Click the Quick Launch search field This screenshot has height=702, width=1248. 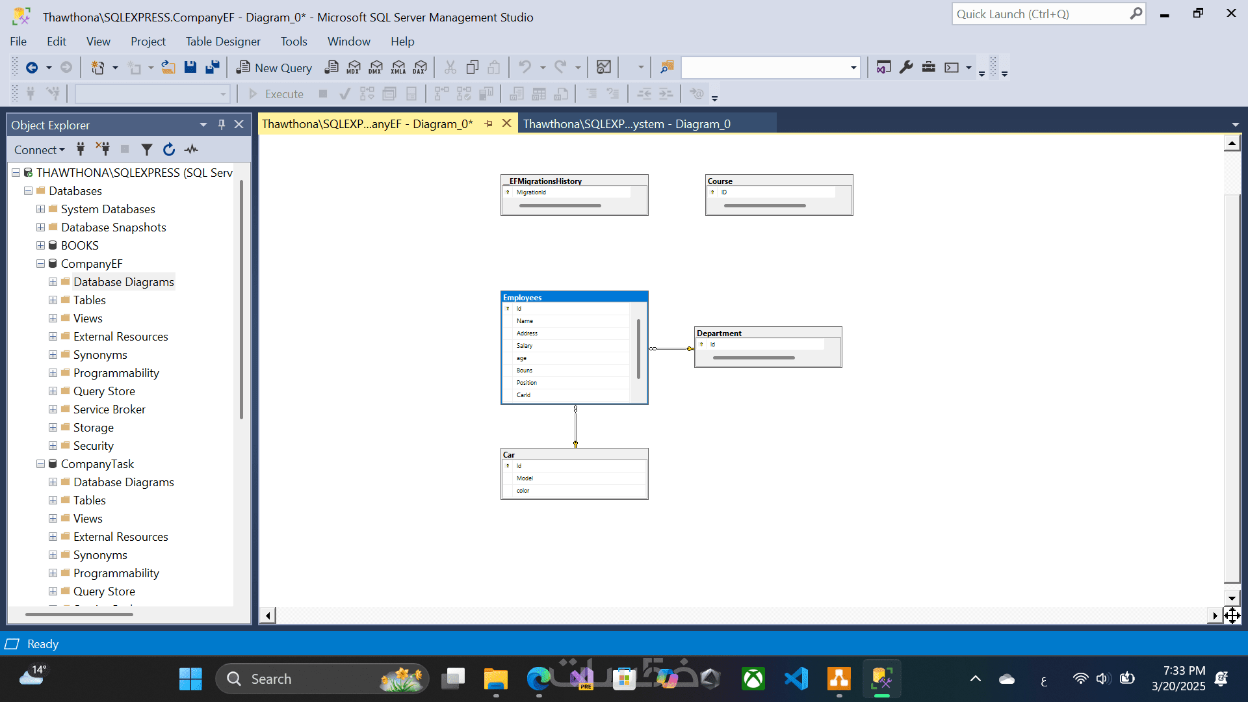click(1041, 14)
